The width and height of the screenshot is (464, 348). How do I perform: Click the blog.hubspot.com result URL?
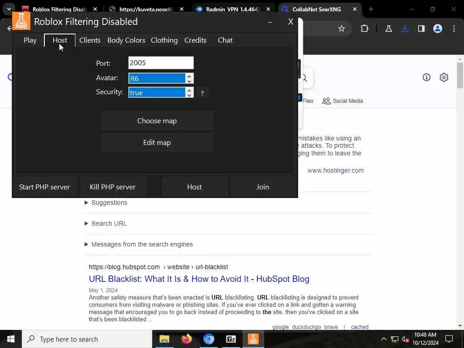(x=158, y=267)
